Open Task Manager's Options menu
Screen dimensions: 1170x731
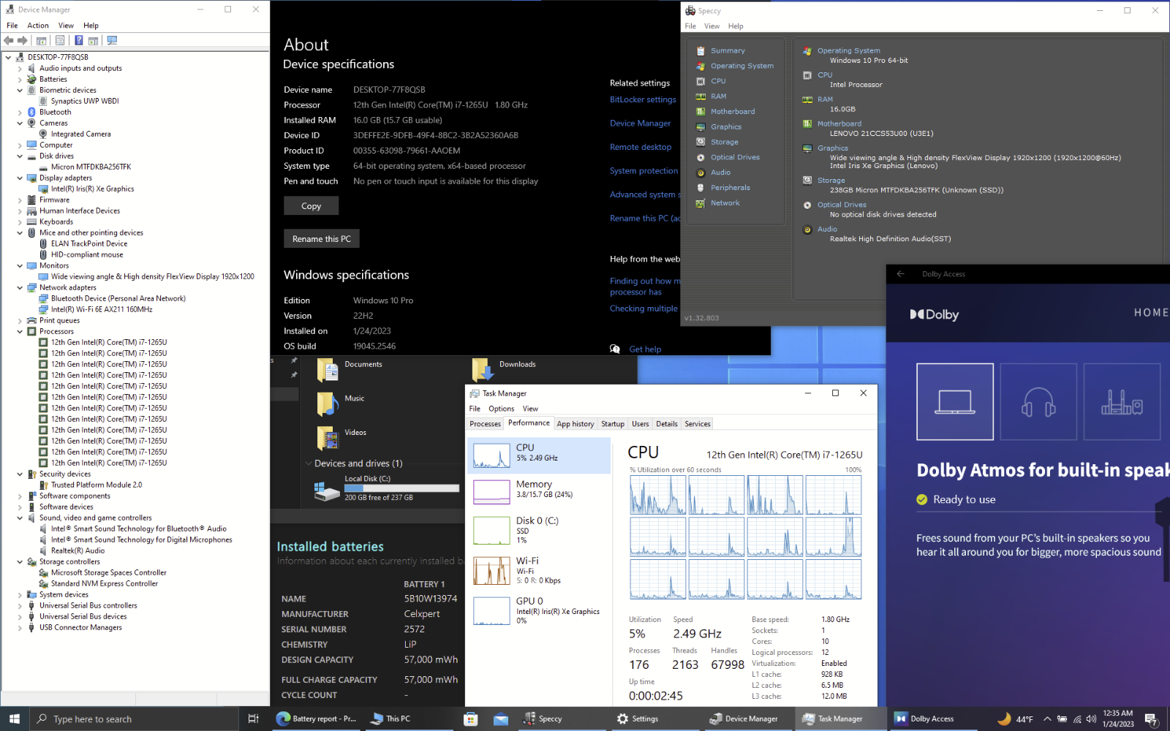[x=501, y=409]
